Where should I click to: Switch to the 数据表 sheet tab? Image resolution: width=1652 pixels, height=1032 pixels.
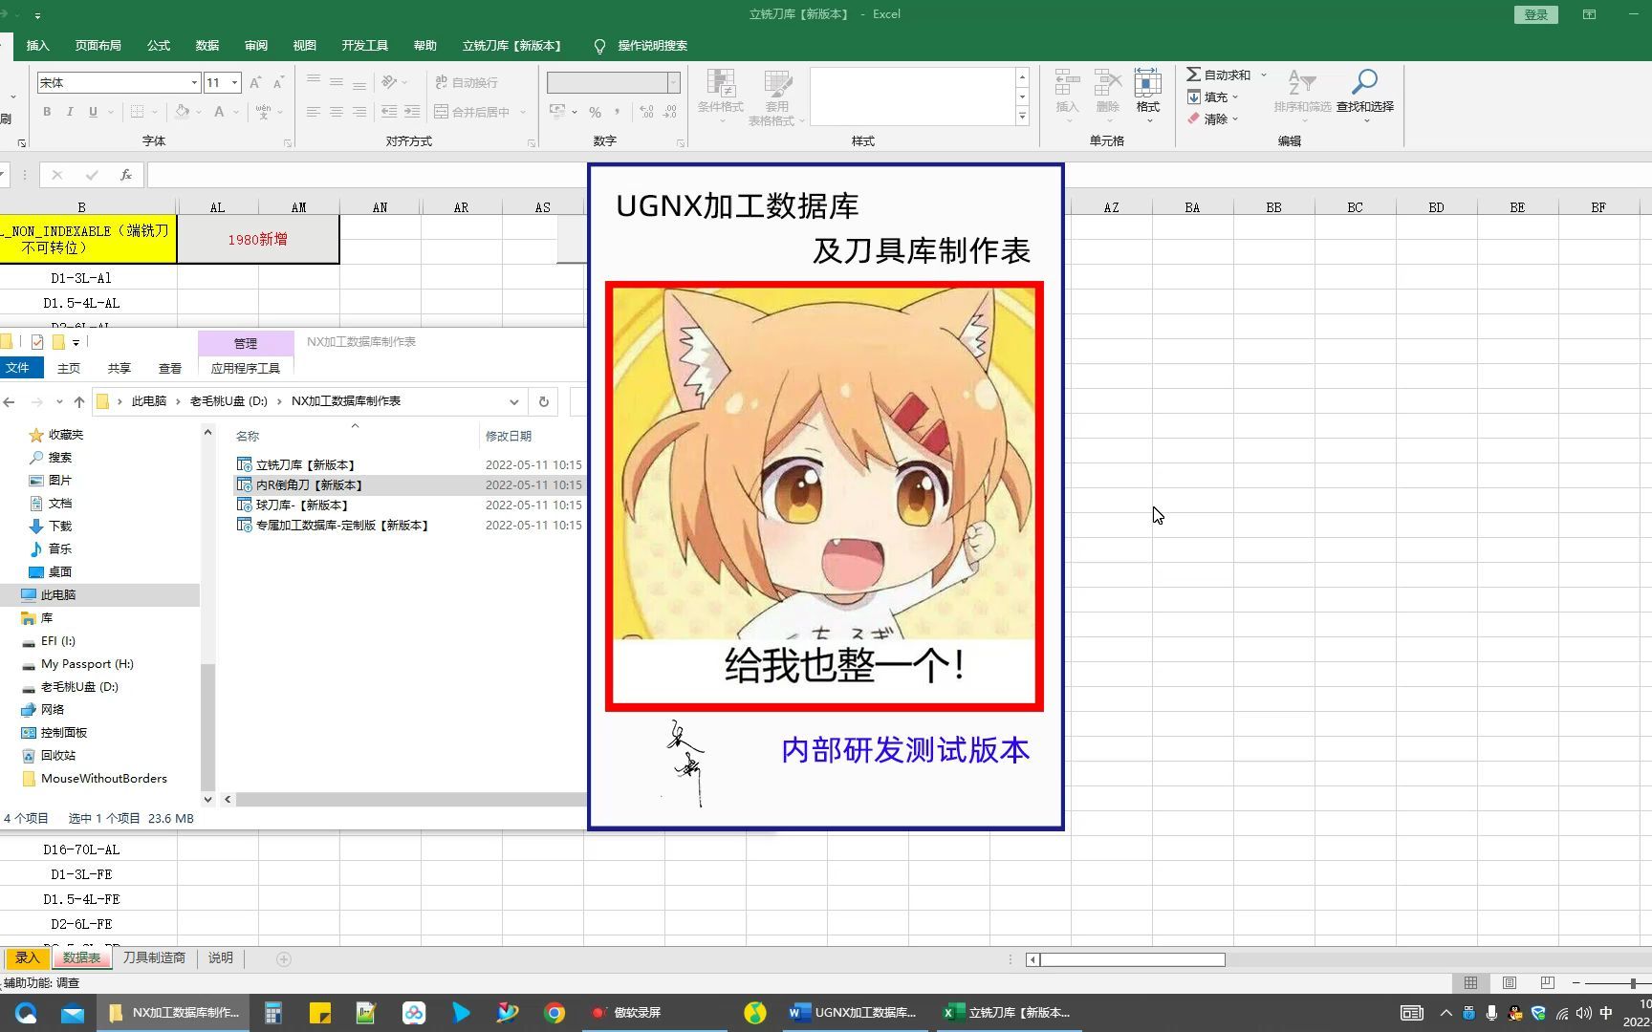(x=81, y=957)
